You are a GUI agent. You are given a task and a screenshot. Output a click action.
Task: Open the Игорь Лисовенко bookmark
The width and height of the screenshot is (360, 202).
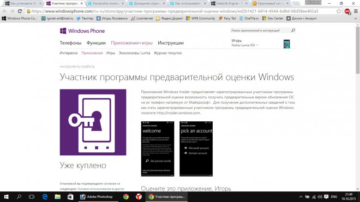click(112, 18)
